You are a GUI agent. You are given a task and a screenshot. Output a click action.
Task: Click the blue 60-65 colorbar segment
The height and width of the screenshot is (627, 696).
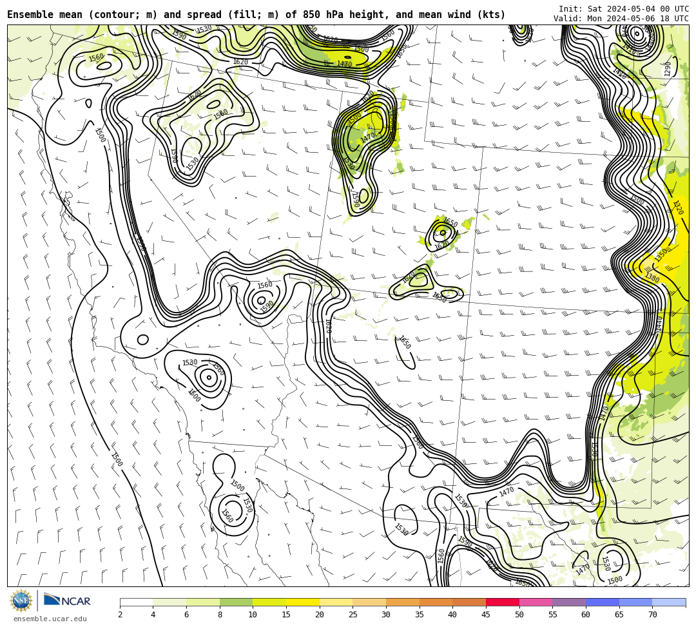click(x=603, y=602)
